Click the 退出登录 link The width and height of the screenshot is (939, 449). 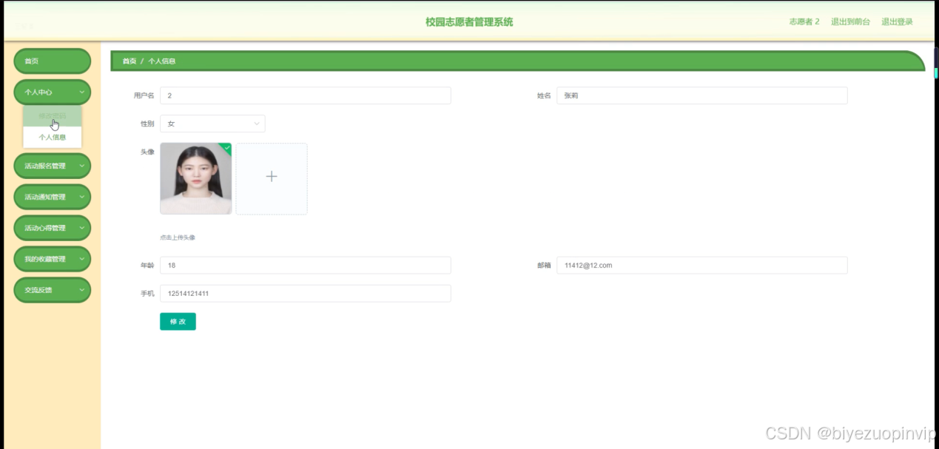click(x=897, y=22)
